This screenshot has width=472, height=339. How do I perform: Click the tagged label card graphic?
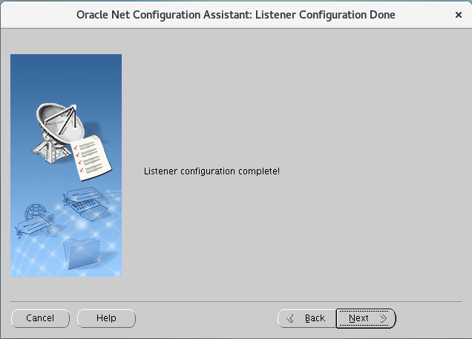tap(33, 226)
